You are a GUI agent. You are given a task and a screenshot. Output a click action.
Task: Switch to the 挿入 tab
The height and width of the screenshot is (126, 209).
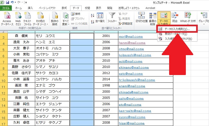tap(30, 8)
